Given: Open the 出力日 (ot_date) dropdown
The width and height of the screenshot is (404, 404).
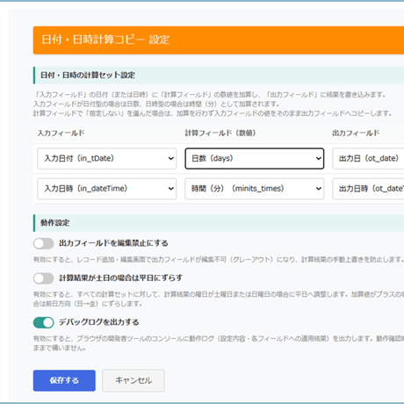Looking at the screenshot, I should pyautogui.click(x=368, y=158).
